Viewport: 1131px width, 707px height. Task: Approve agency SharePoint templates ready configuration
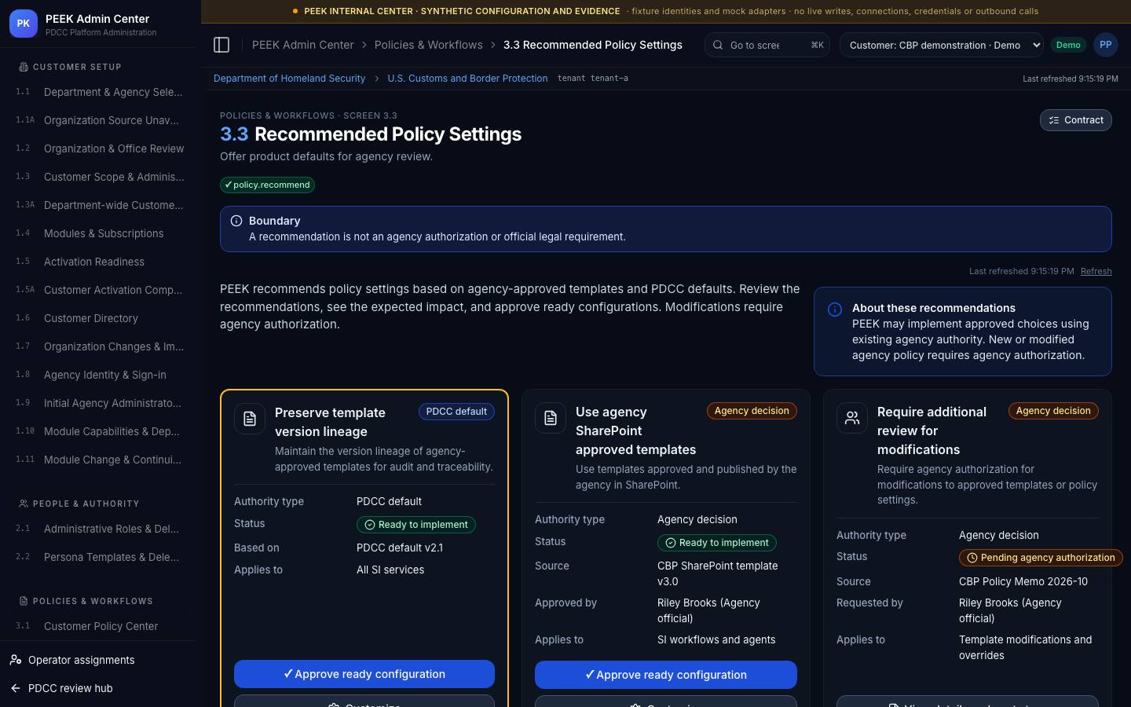[x=665, y=675]
